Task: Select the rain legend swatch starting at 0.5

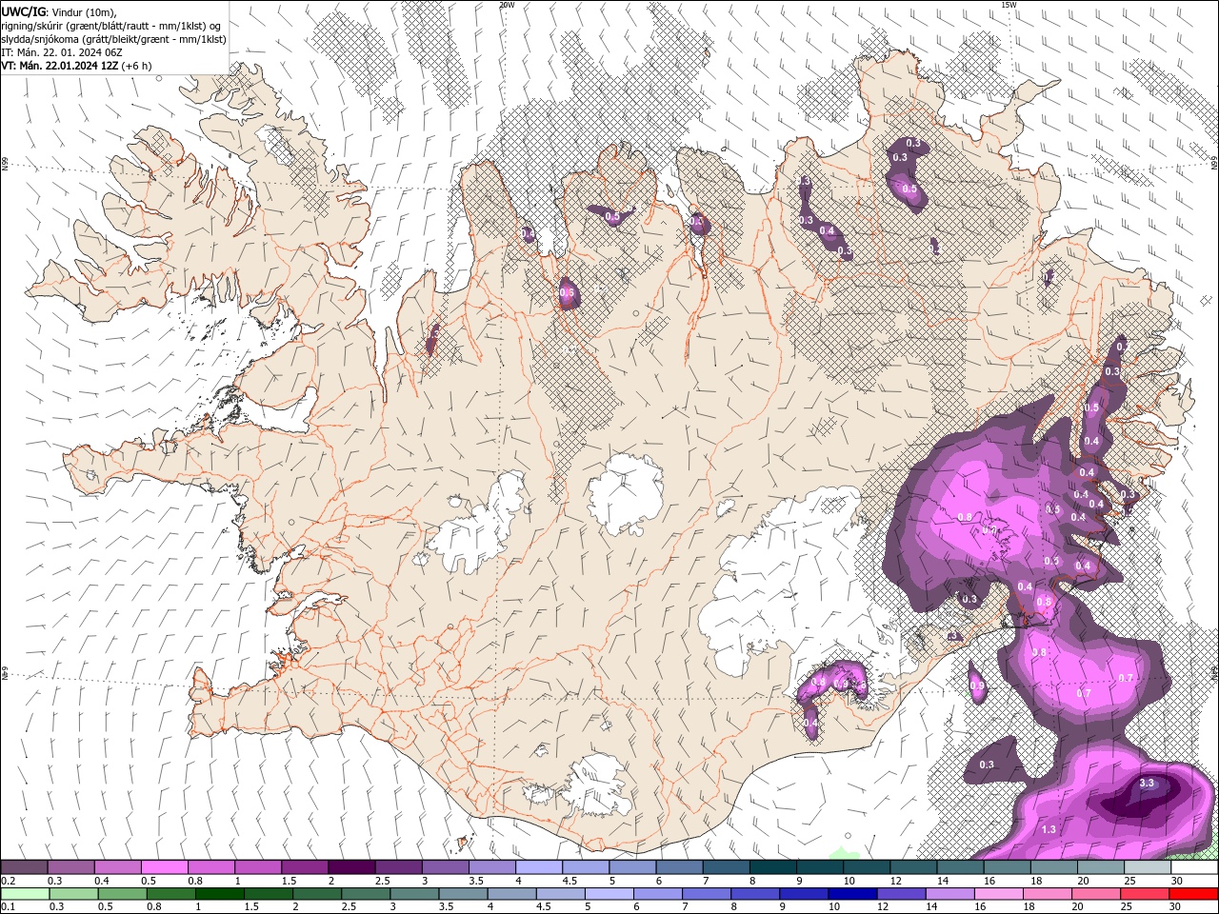Action: pos(123,893)
